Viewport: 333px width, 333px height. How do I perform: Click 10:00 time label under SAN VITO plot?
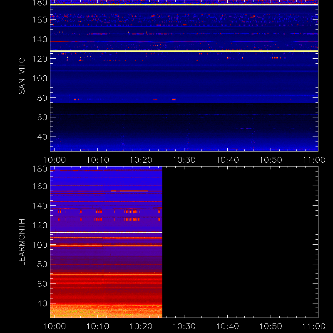click(55, 160)
